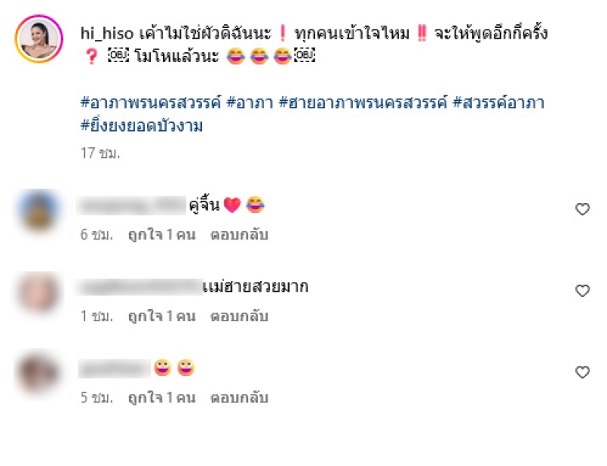Like the "แม่ฮายสวยมาก" comment heart

[x=582, y=291]
